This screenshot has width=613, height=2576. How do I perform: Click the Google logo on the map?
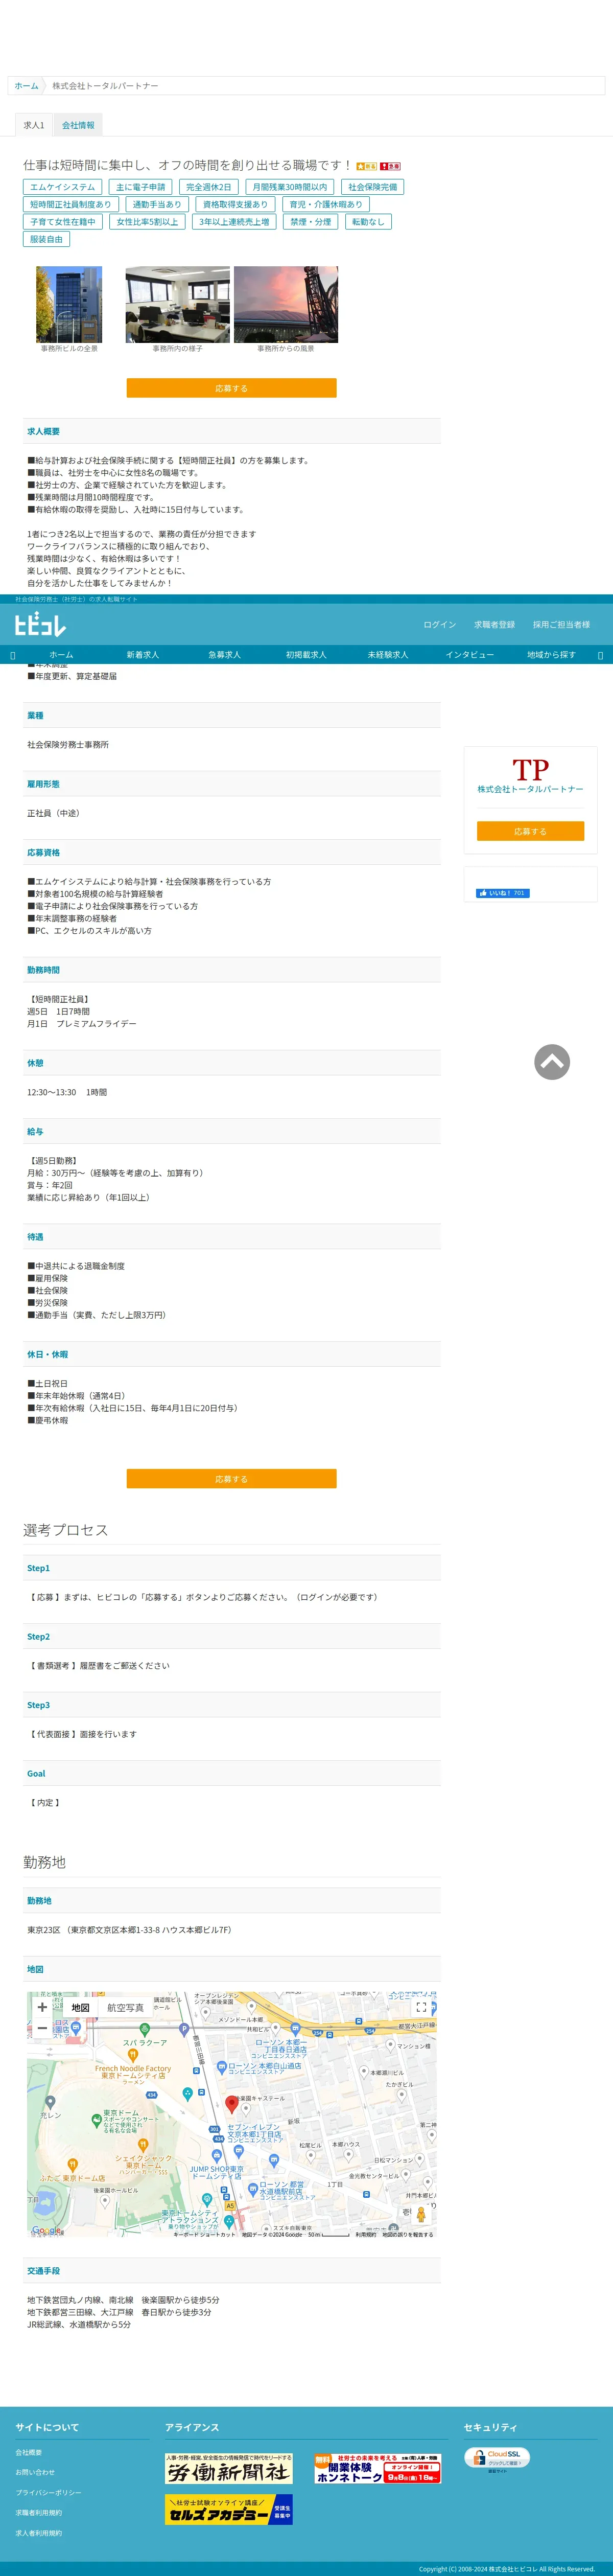pyautogui.click(x=46, y=2230)
